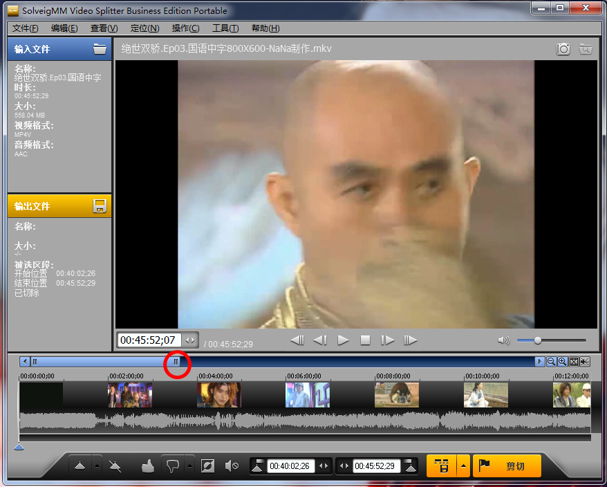This screenshot has width=607, height=487.
Task: Open the 编辑(E) menu
Action: point(64,28)
